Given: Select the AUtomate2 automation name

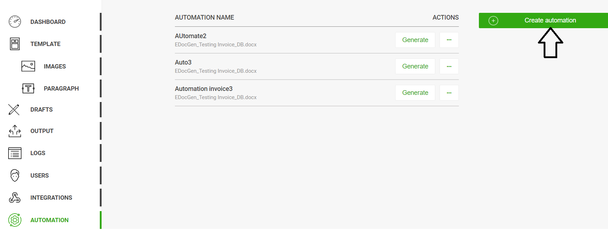Looking at the screenshot, I should point(191,36).
